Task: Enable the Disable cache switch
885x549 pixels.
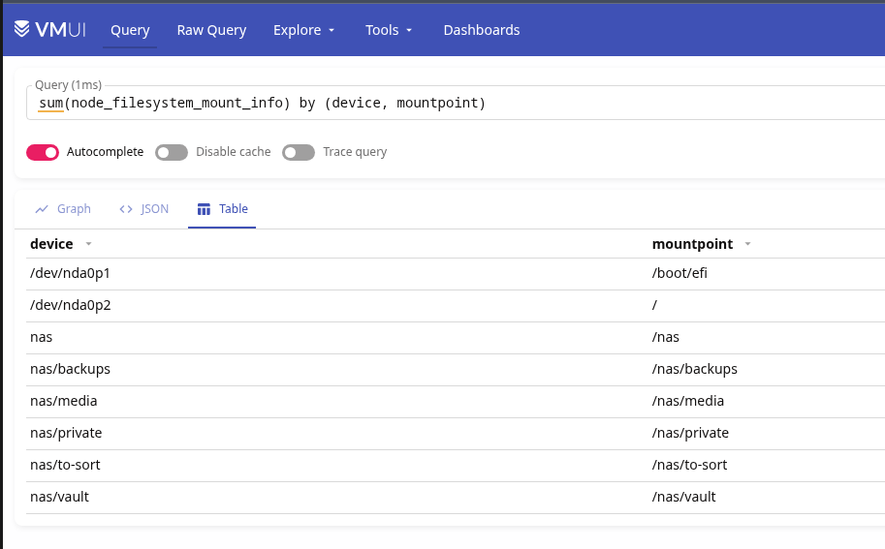Action: 172,152
